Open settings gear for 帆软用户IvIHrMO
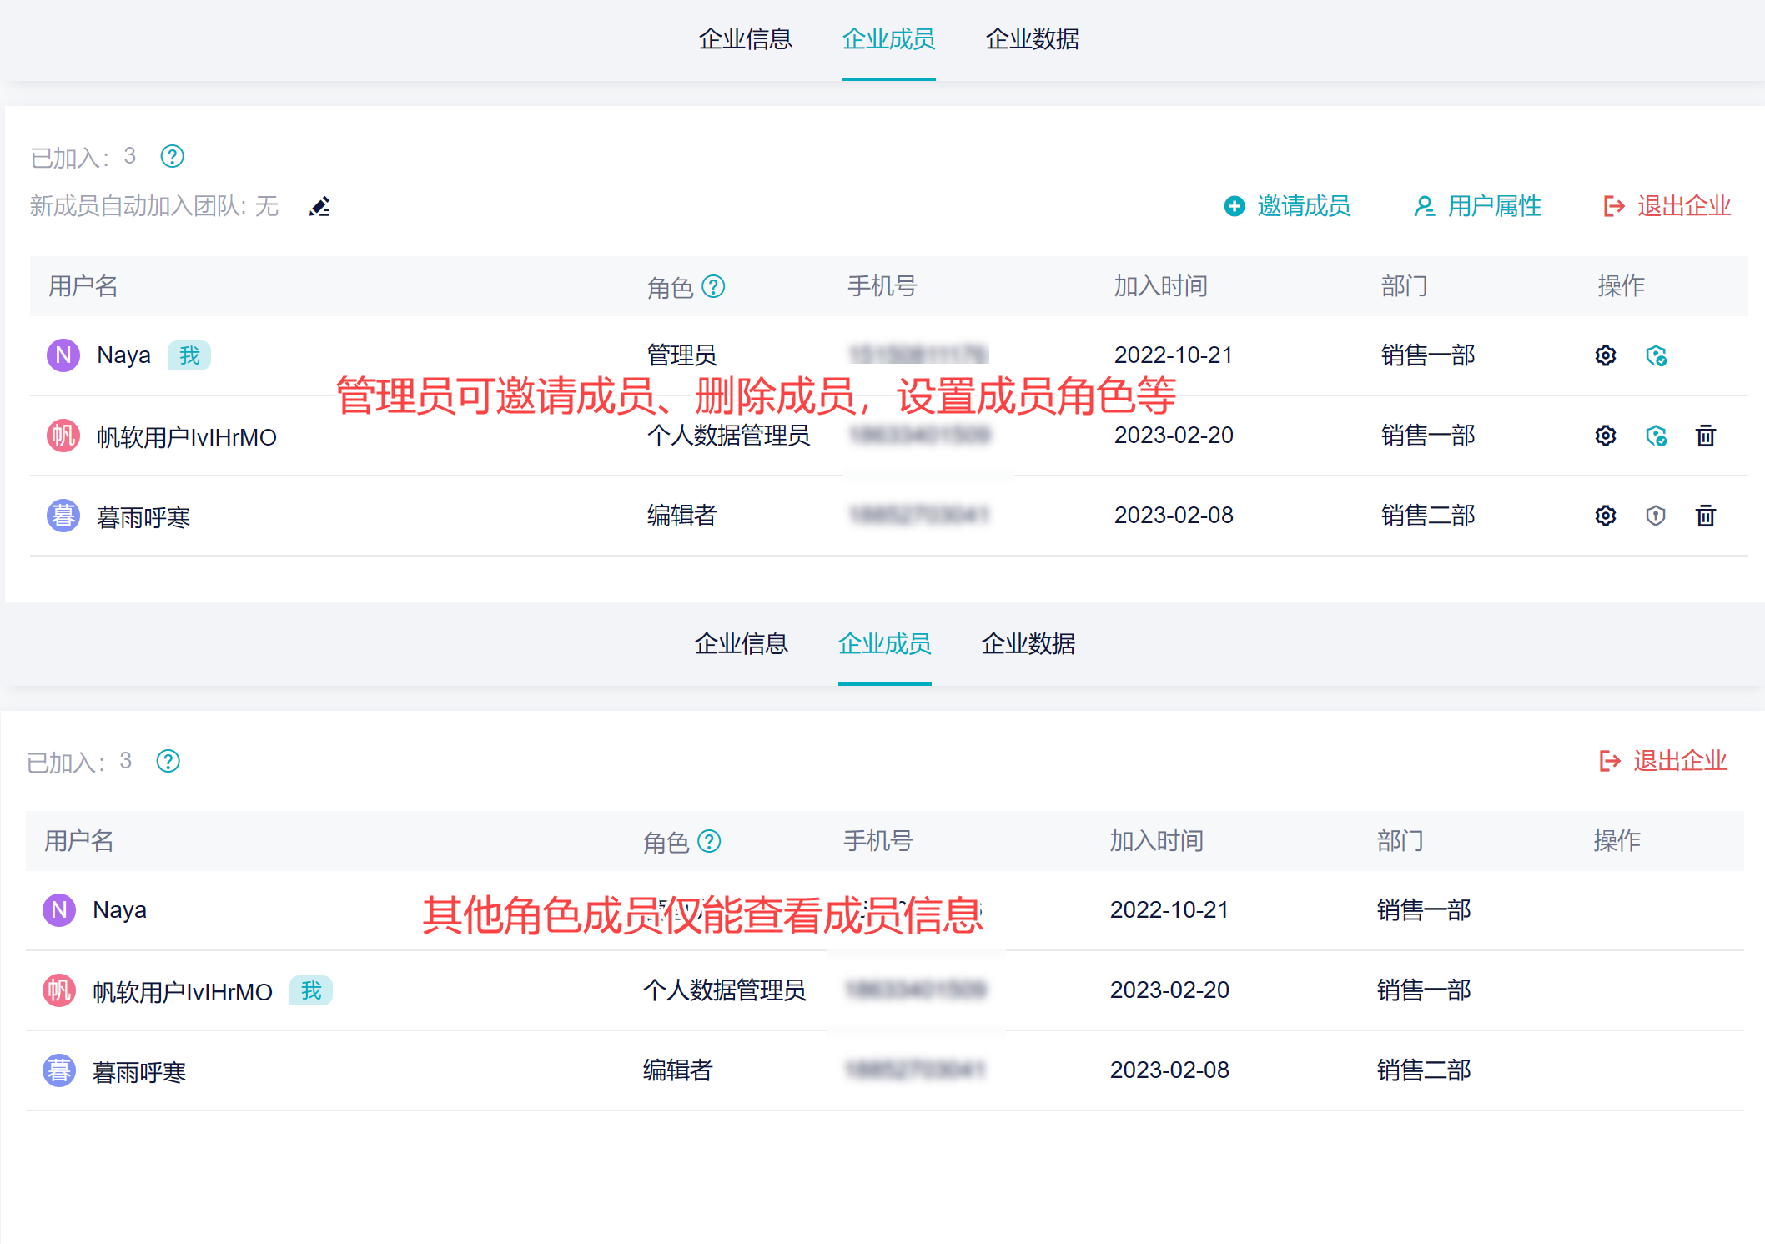Screen dimensions: 1765x1244 click(x=1605, y=436)
